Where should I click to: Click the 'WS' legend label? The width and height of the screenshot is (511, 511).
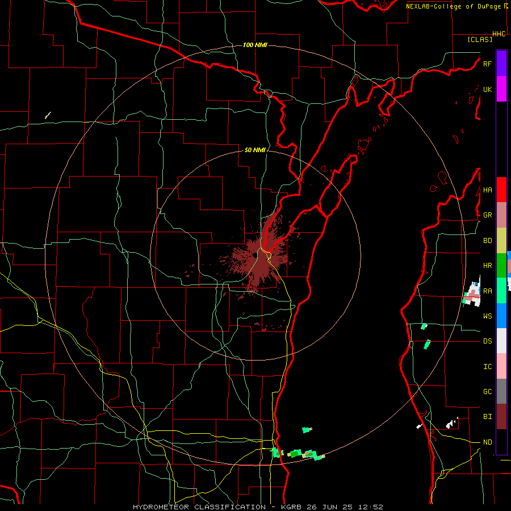point(488,316)
